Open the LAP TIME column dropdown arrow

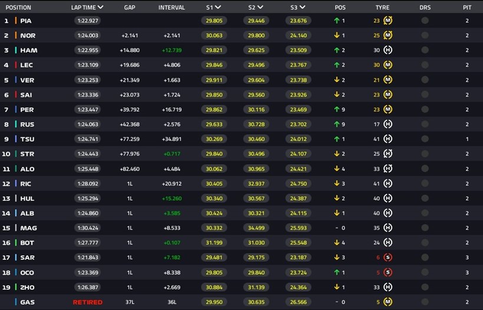click(100, 7)
